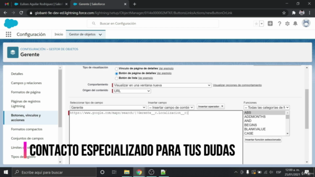Screen dimensions: 315x177
Task: Open the favorites list dropdown arrow
Action: pos(261,24)
